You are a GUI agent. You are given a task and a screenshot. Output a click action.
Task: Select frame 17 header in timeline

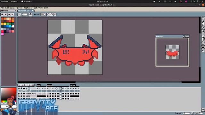[78, 88]
